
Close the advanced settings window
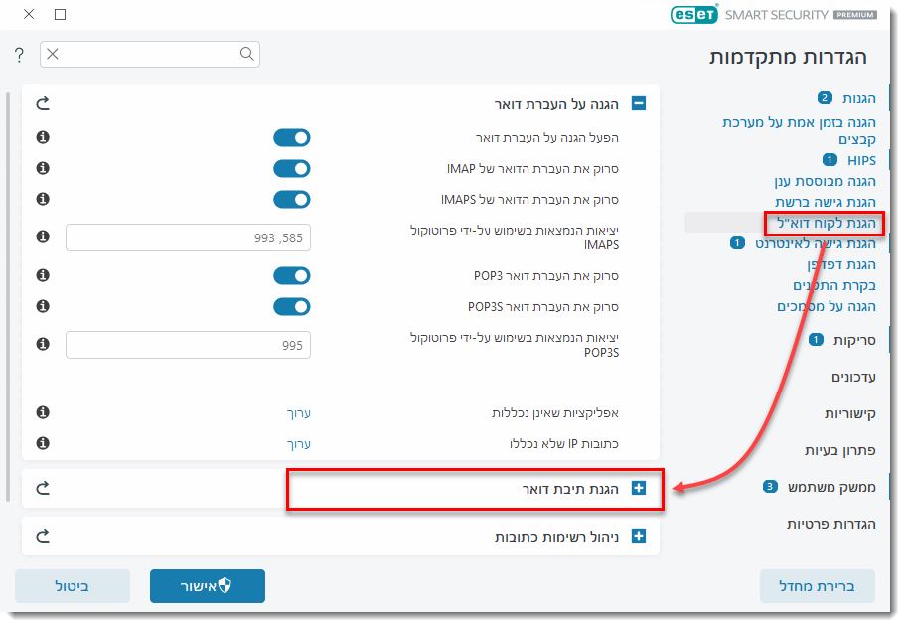(x=29, y=14)
